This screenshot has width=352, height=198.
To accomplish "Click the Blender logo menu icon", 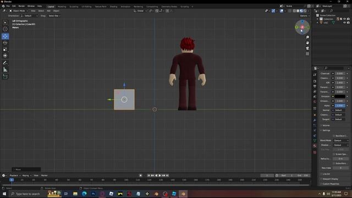I will [3, 6].
